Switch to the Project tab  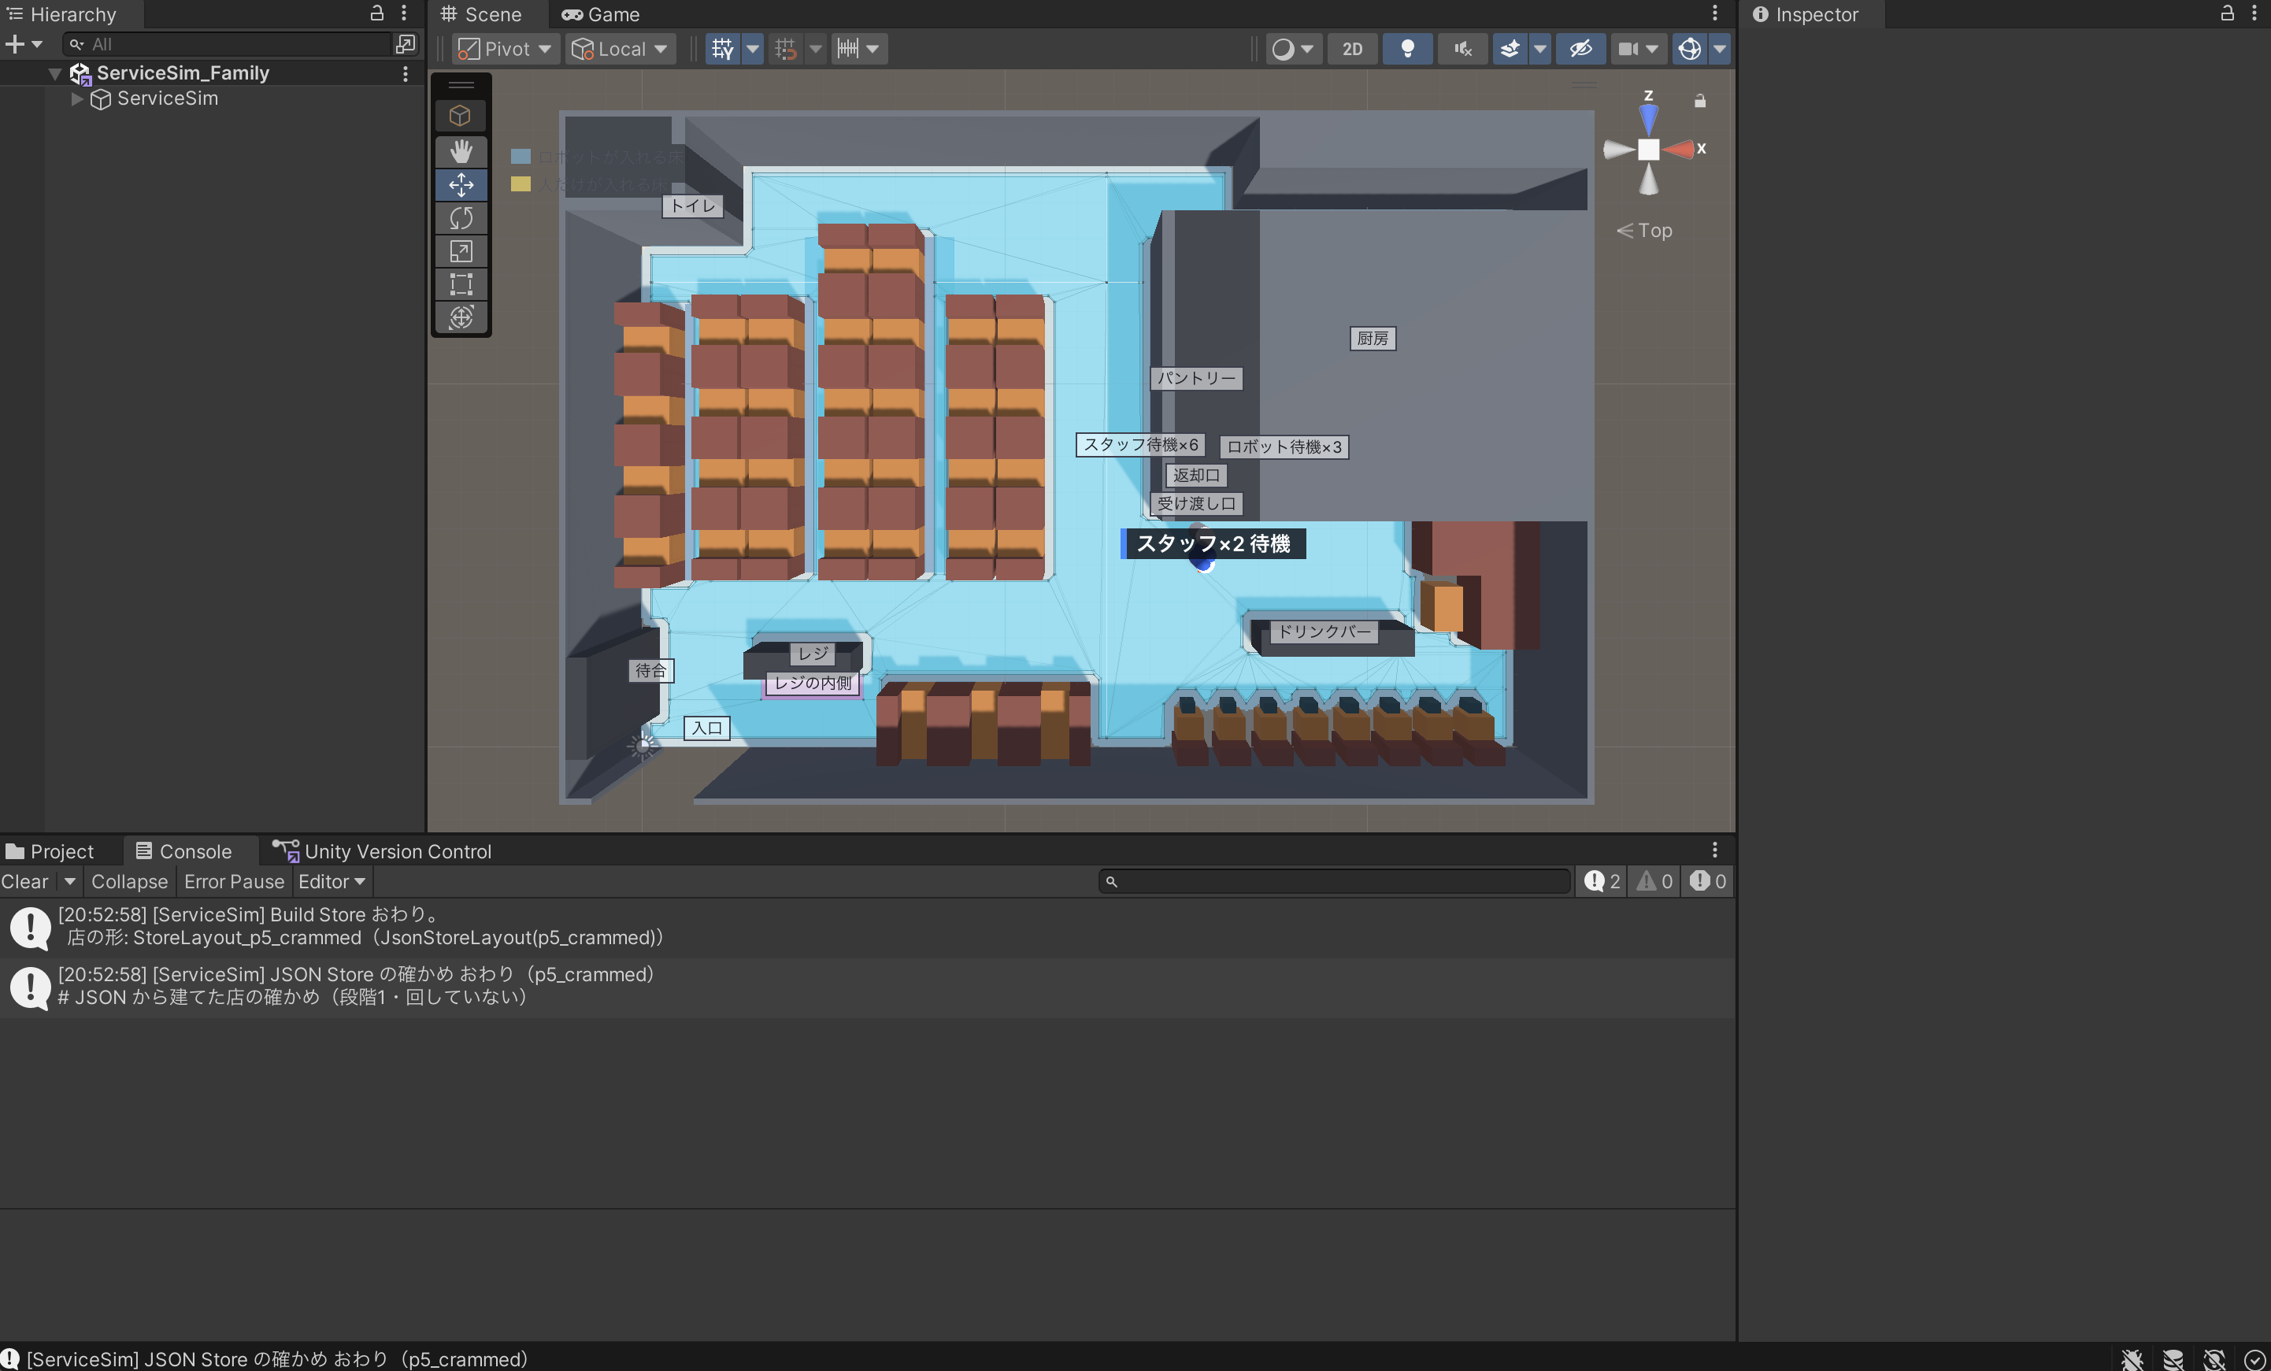[50, 851]
